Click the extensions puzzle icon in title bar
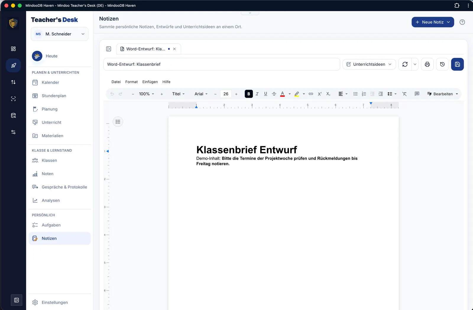The width and height of the screenshot is (473, 310). pyautogui.click(x=457, y=5)
